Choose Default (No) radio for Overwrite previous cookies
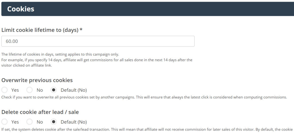 click(54, 90)
